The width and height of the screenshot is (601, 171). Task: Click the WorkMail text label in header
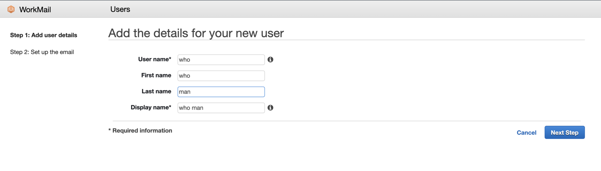(x=35, y=9)
